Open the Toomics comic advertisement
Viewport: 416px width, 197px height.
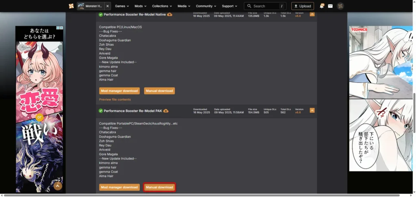381,98
